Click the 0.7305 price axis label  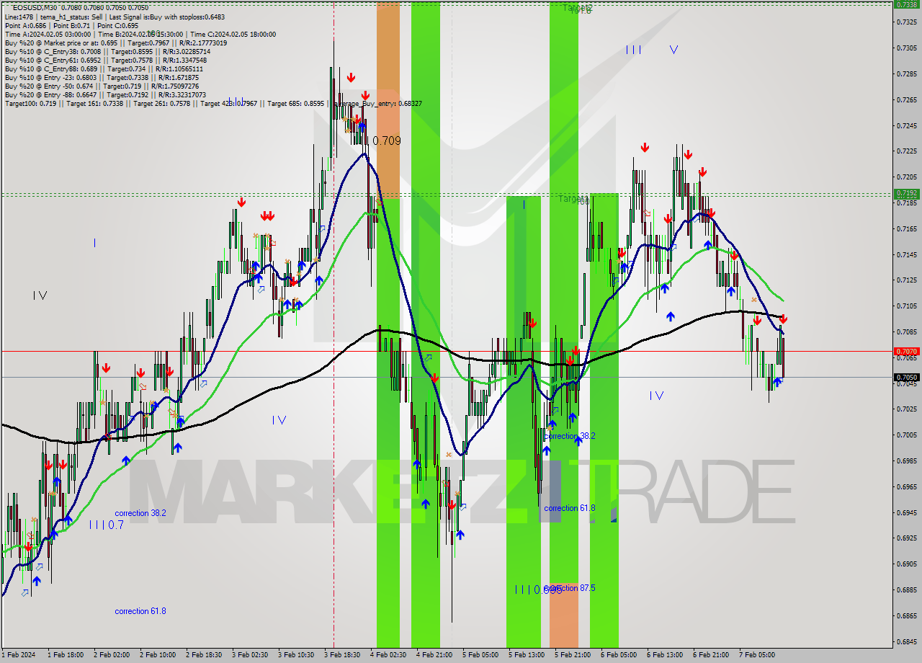pyautogui.click(x=907, y=48)
